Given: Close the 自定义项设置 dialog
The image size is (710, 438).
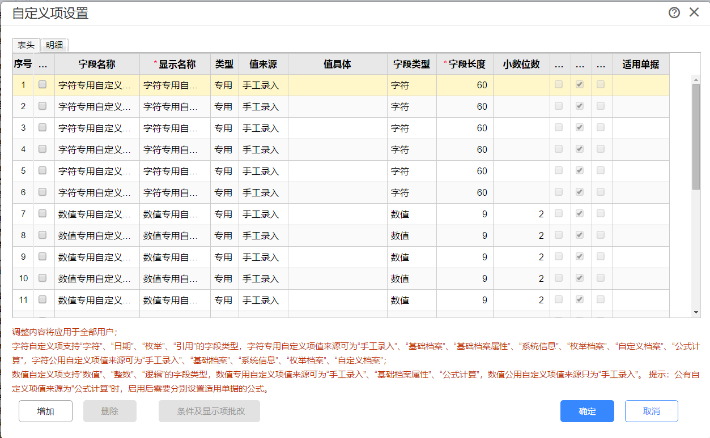Looking at the screenshot, I should pyautogui.click(x=694, y=12).
